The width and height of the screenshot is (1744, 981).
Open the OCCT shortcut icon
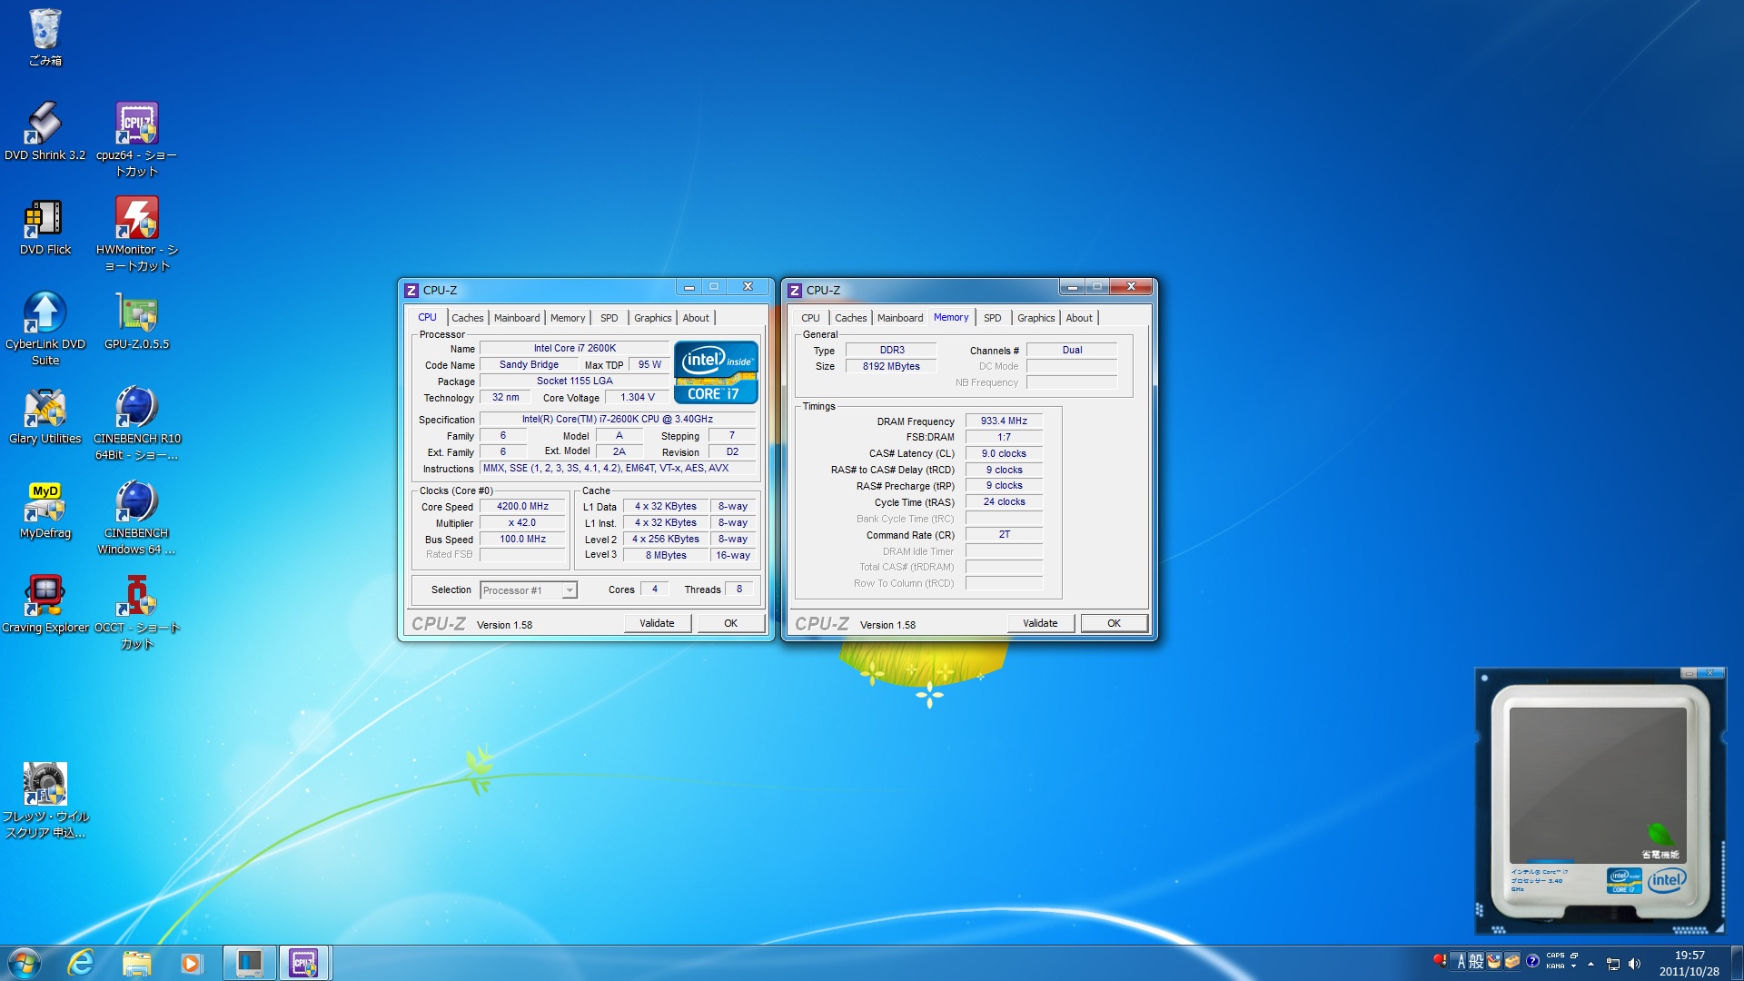click(x=136, y=597)
